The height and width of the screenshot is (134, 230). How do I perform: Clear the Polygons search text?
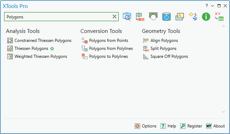114,17
